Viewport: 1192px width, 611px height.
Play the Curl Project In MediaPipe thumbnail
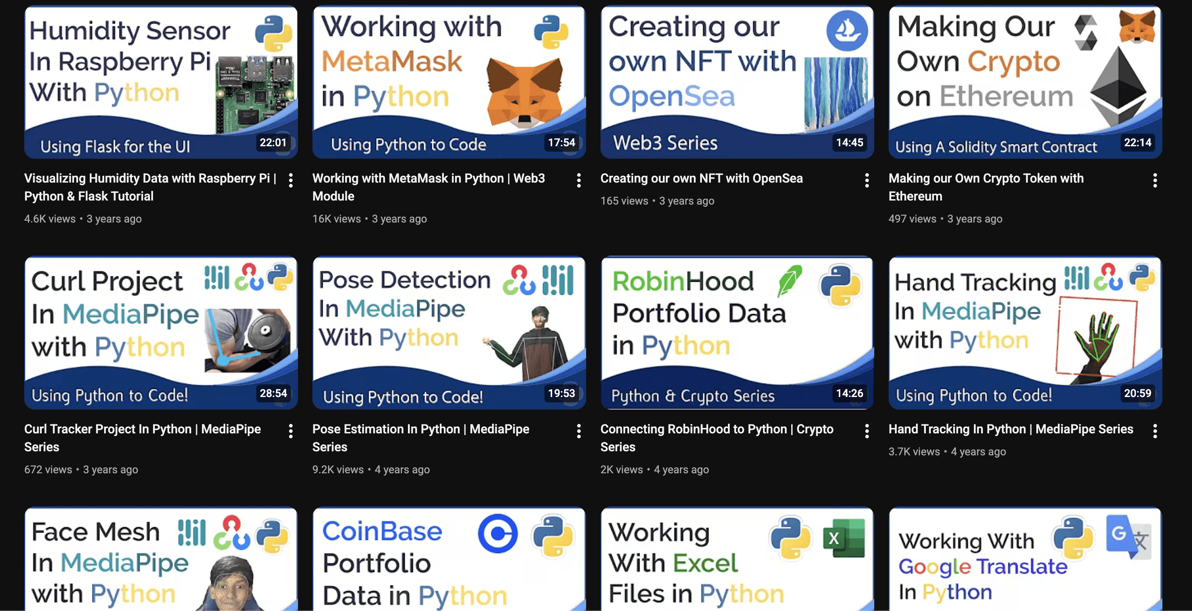pos(161,332)
